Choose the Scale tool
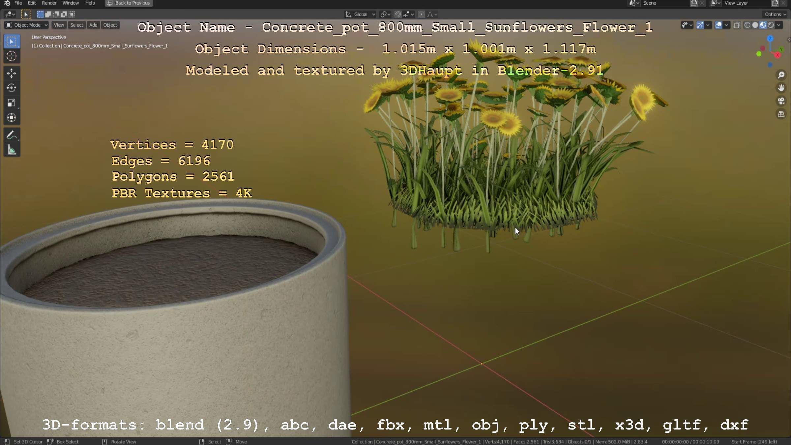The height and width of the screenshot is (445, 791). (x=12, y=103)
